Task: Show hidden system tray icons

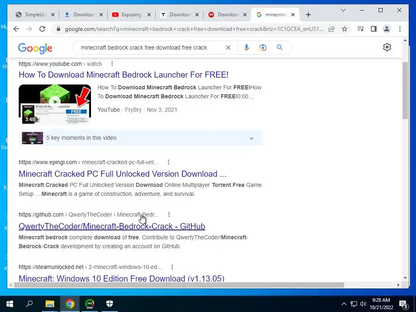Action: [344, 304]
